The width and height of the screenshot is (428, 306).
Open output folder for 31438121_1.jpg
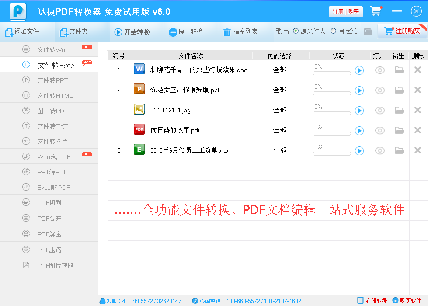click(x=399, y=110)
